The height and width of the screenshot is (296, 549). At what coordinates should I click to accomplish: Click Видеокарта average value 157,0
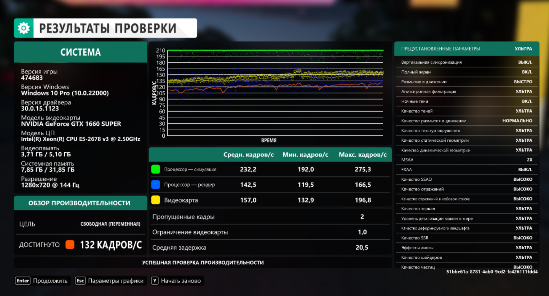(248, 200)
